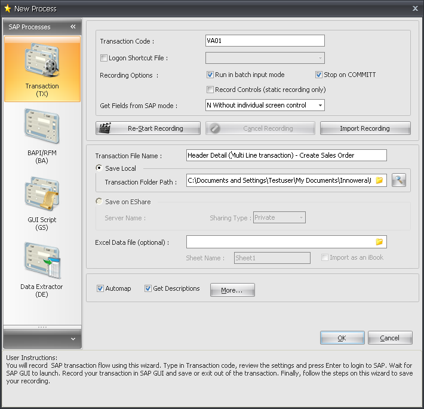The width and height of the screenshot is (424, 409).
Task: Click the Transaction Code input field
Action: tap(265, 41)
